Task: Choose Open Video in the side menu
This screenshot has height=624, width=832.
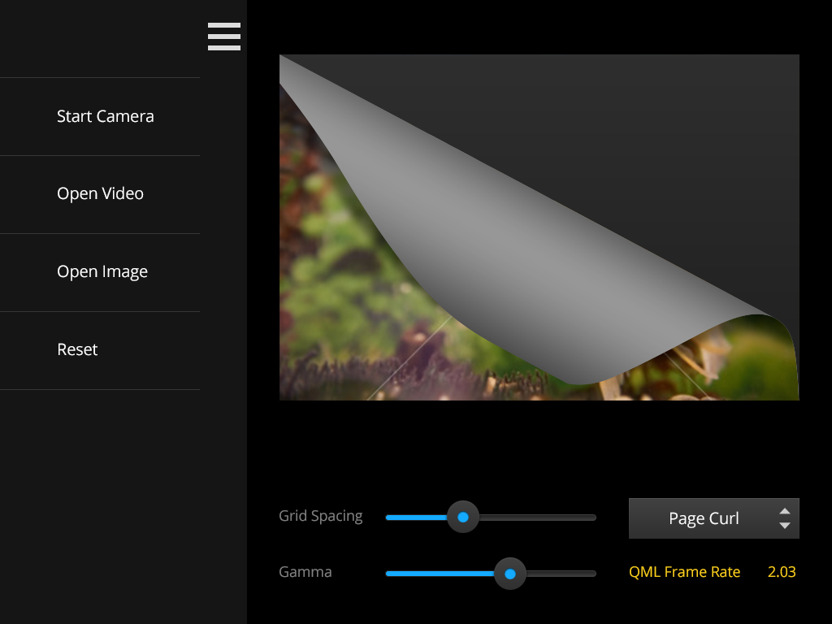Action: click(x=100, y=194)
